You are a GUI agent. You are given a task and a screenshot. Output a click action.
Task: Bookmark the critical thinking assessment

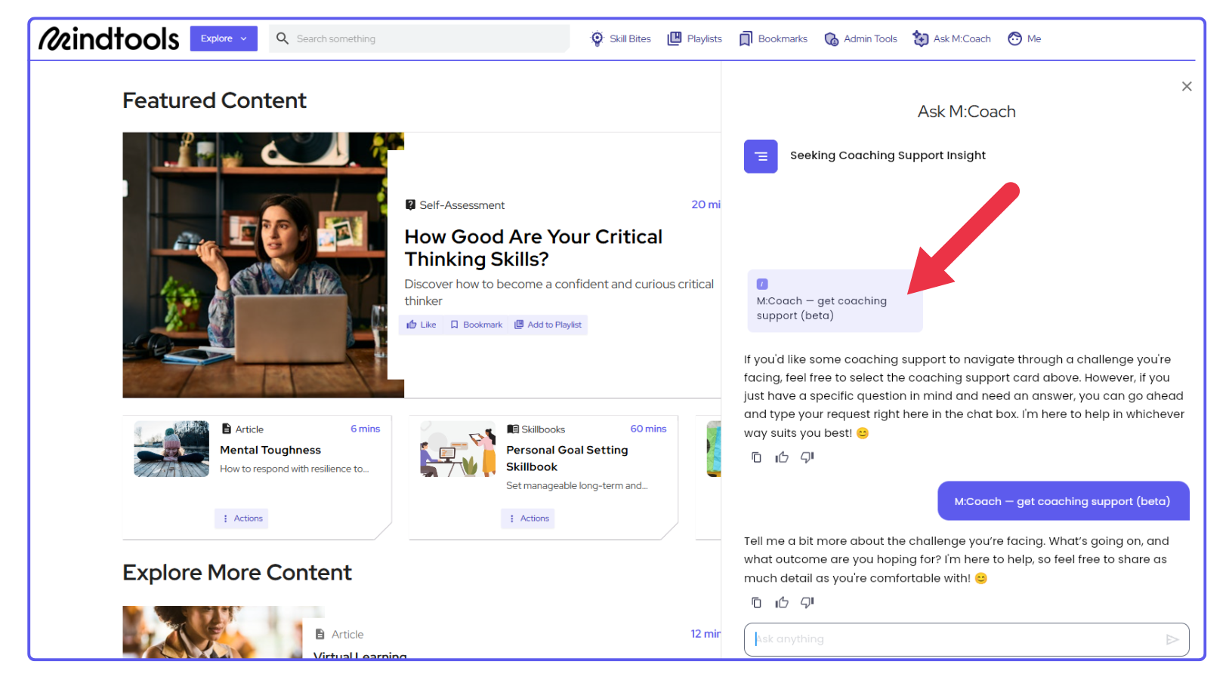coord(476,324)
